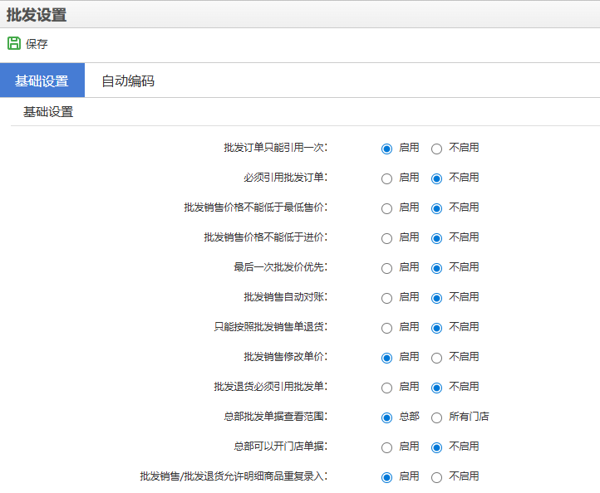Select the 基础设置 tab
Viewport: 600px width, 493px height.
pos(42,81)
